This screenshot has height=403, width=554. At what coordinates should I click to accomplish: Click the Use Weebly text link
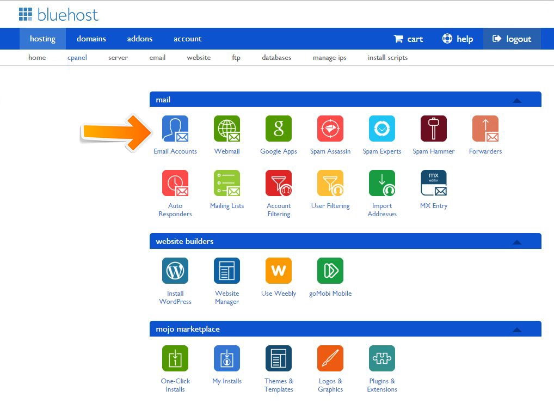coord(279,294)
